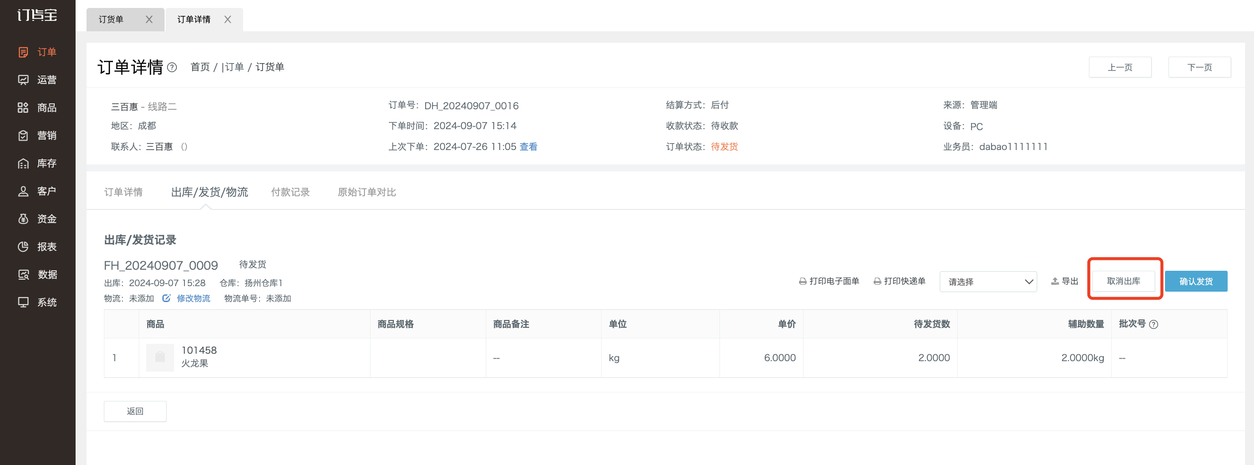
Task: Click the 导出 export button
Action: [1065, 281]
